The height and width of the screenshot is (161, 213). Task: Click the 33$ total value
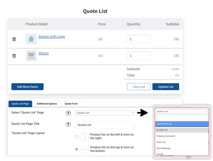pos(177,75)
